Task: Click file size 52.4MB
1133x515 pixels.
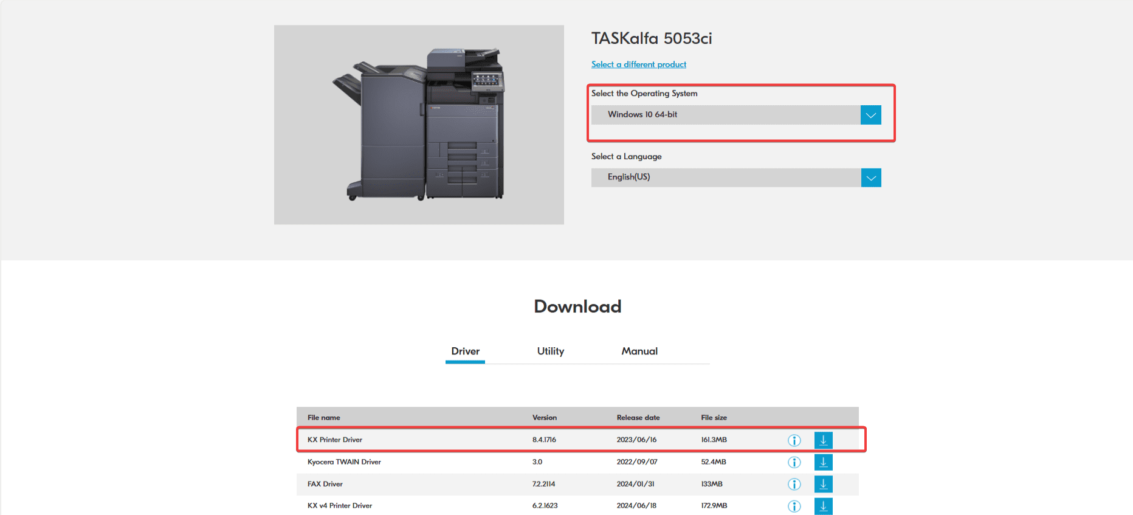Action: [x=714, y=462]
